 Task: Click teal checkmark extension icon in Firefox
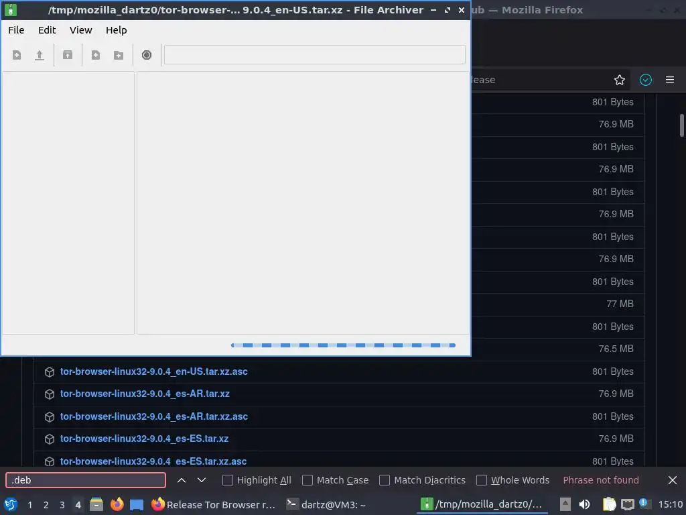(x=646, y=80)
